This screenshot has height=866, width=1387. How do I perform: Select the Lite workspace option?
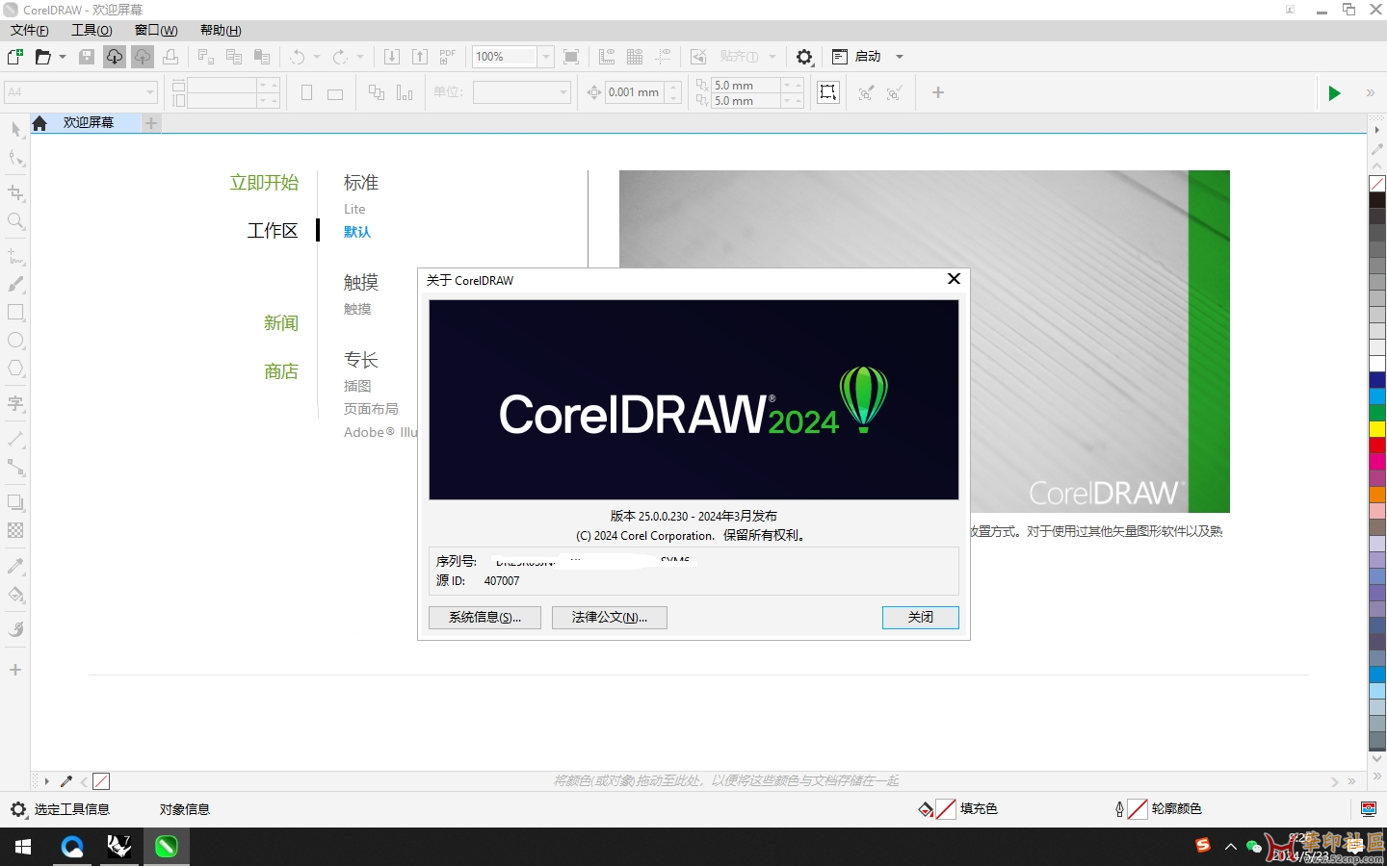tap(354, 209)
